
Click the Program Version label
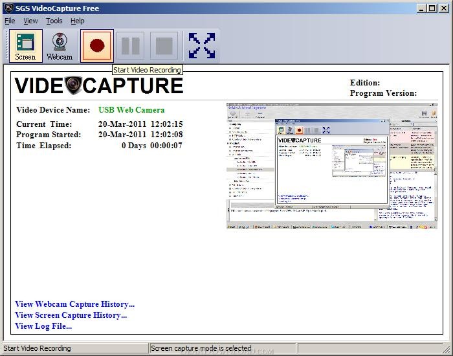(x=383, y=93)
